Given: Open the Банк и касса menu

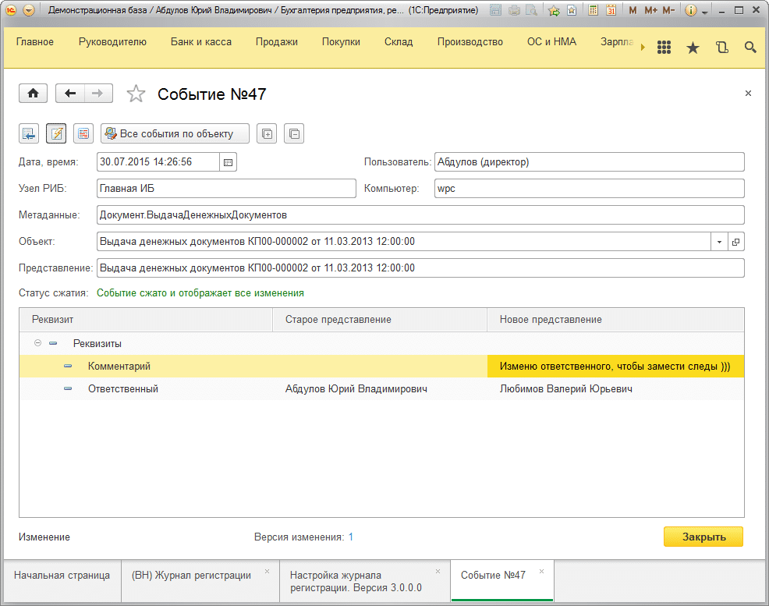Looking at the screenshot, I should (200, 42).
